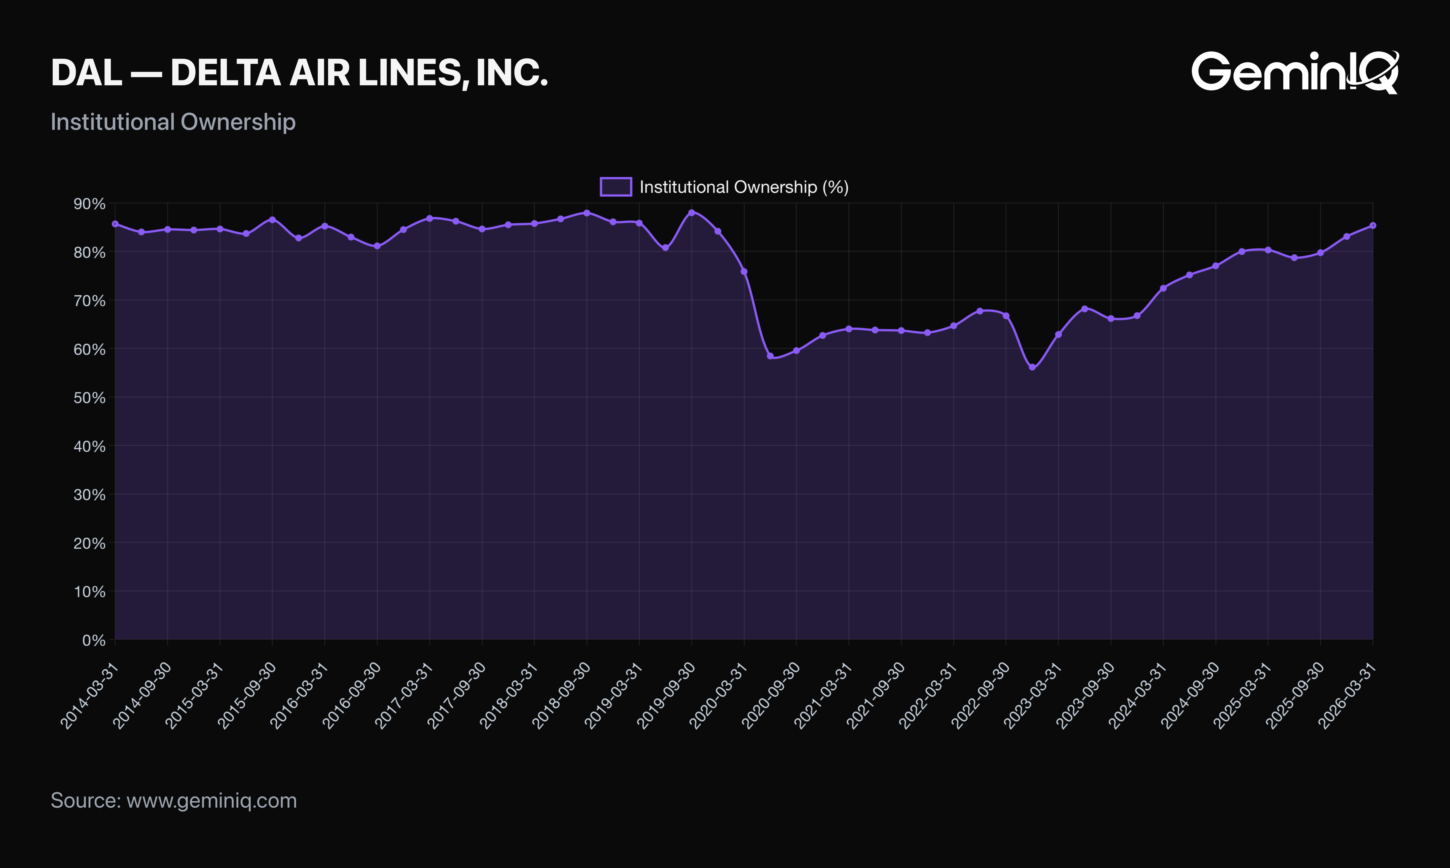Click the 60% y-axis label
This screenshot has width=1450, height=868.
pos(90,349)
